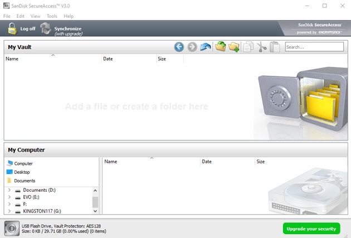Open the Tools menu
Screen dimensions: 351x238
52,16
